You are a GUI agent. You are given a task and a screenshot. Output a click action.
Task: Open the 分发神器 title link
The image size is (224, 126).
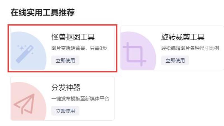pyautogui.click(x=66, y=87)
